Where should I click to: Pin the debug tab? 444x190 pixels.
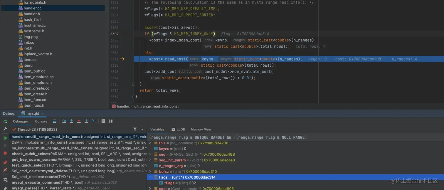click(x=5, y=188)
